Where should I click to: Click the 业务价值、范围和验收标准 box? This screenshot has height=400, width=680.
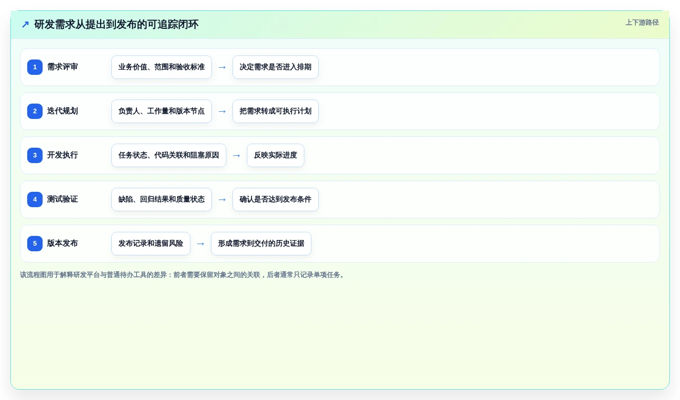[162, 67]
